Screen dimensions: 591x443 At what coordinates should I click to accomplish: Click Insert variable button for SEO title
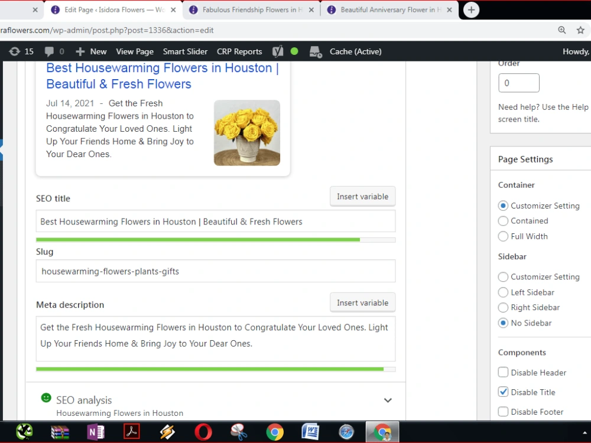[363, 196]
